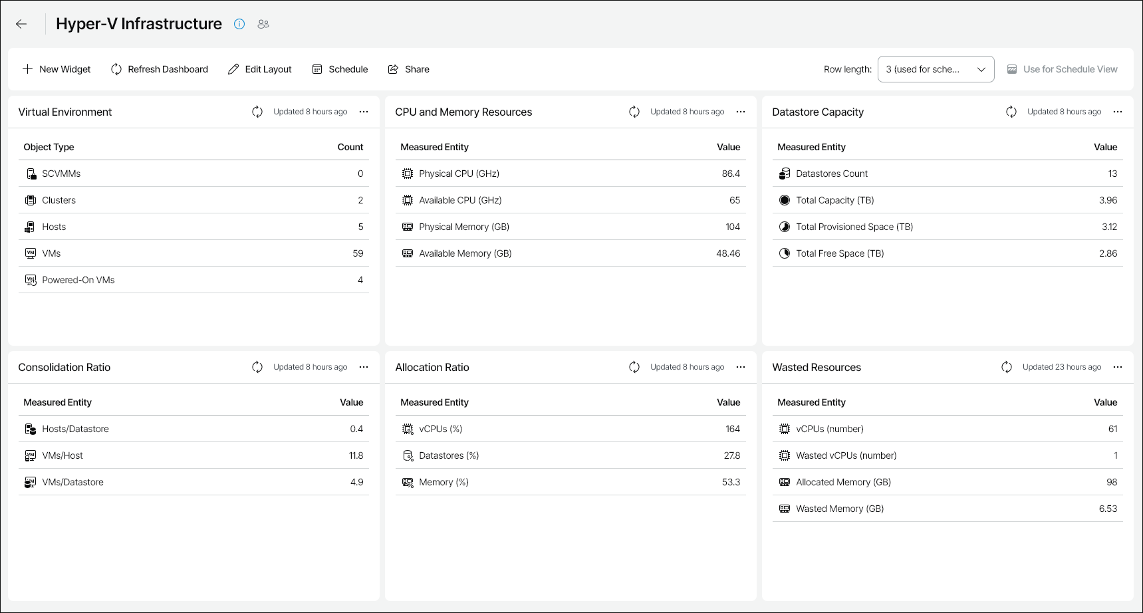This screenshot has width=1143, height=613.
Task: Open Consolidation Ratio widget options menu
Action: [364, 367]
